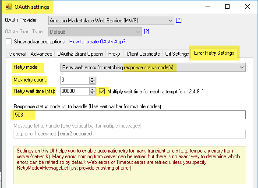Click the Response status code list field
This screenshot has width=258, height=188.
[x=130, y=115]
